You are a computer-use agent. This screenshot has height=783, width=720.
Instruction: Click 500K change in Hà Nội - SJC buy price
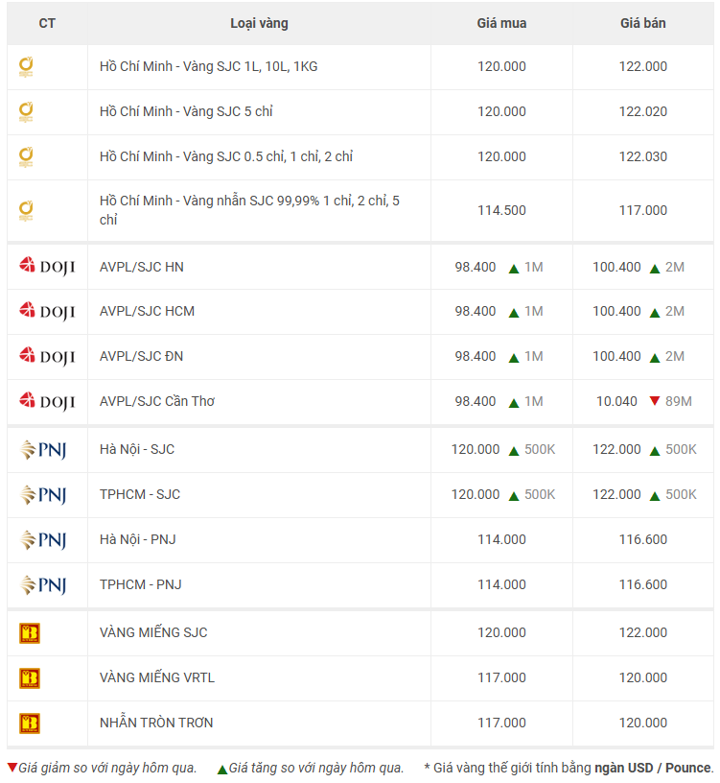[540, 449]
